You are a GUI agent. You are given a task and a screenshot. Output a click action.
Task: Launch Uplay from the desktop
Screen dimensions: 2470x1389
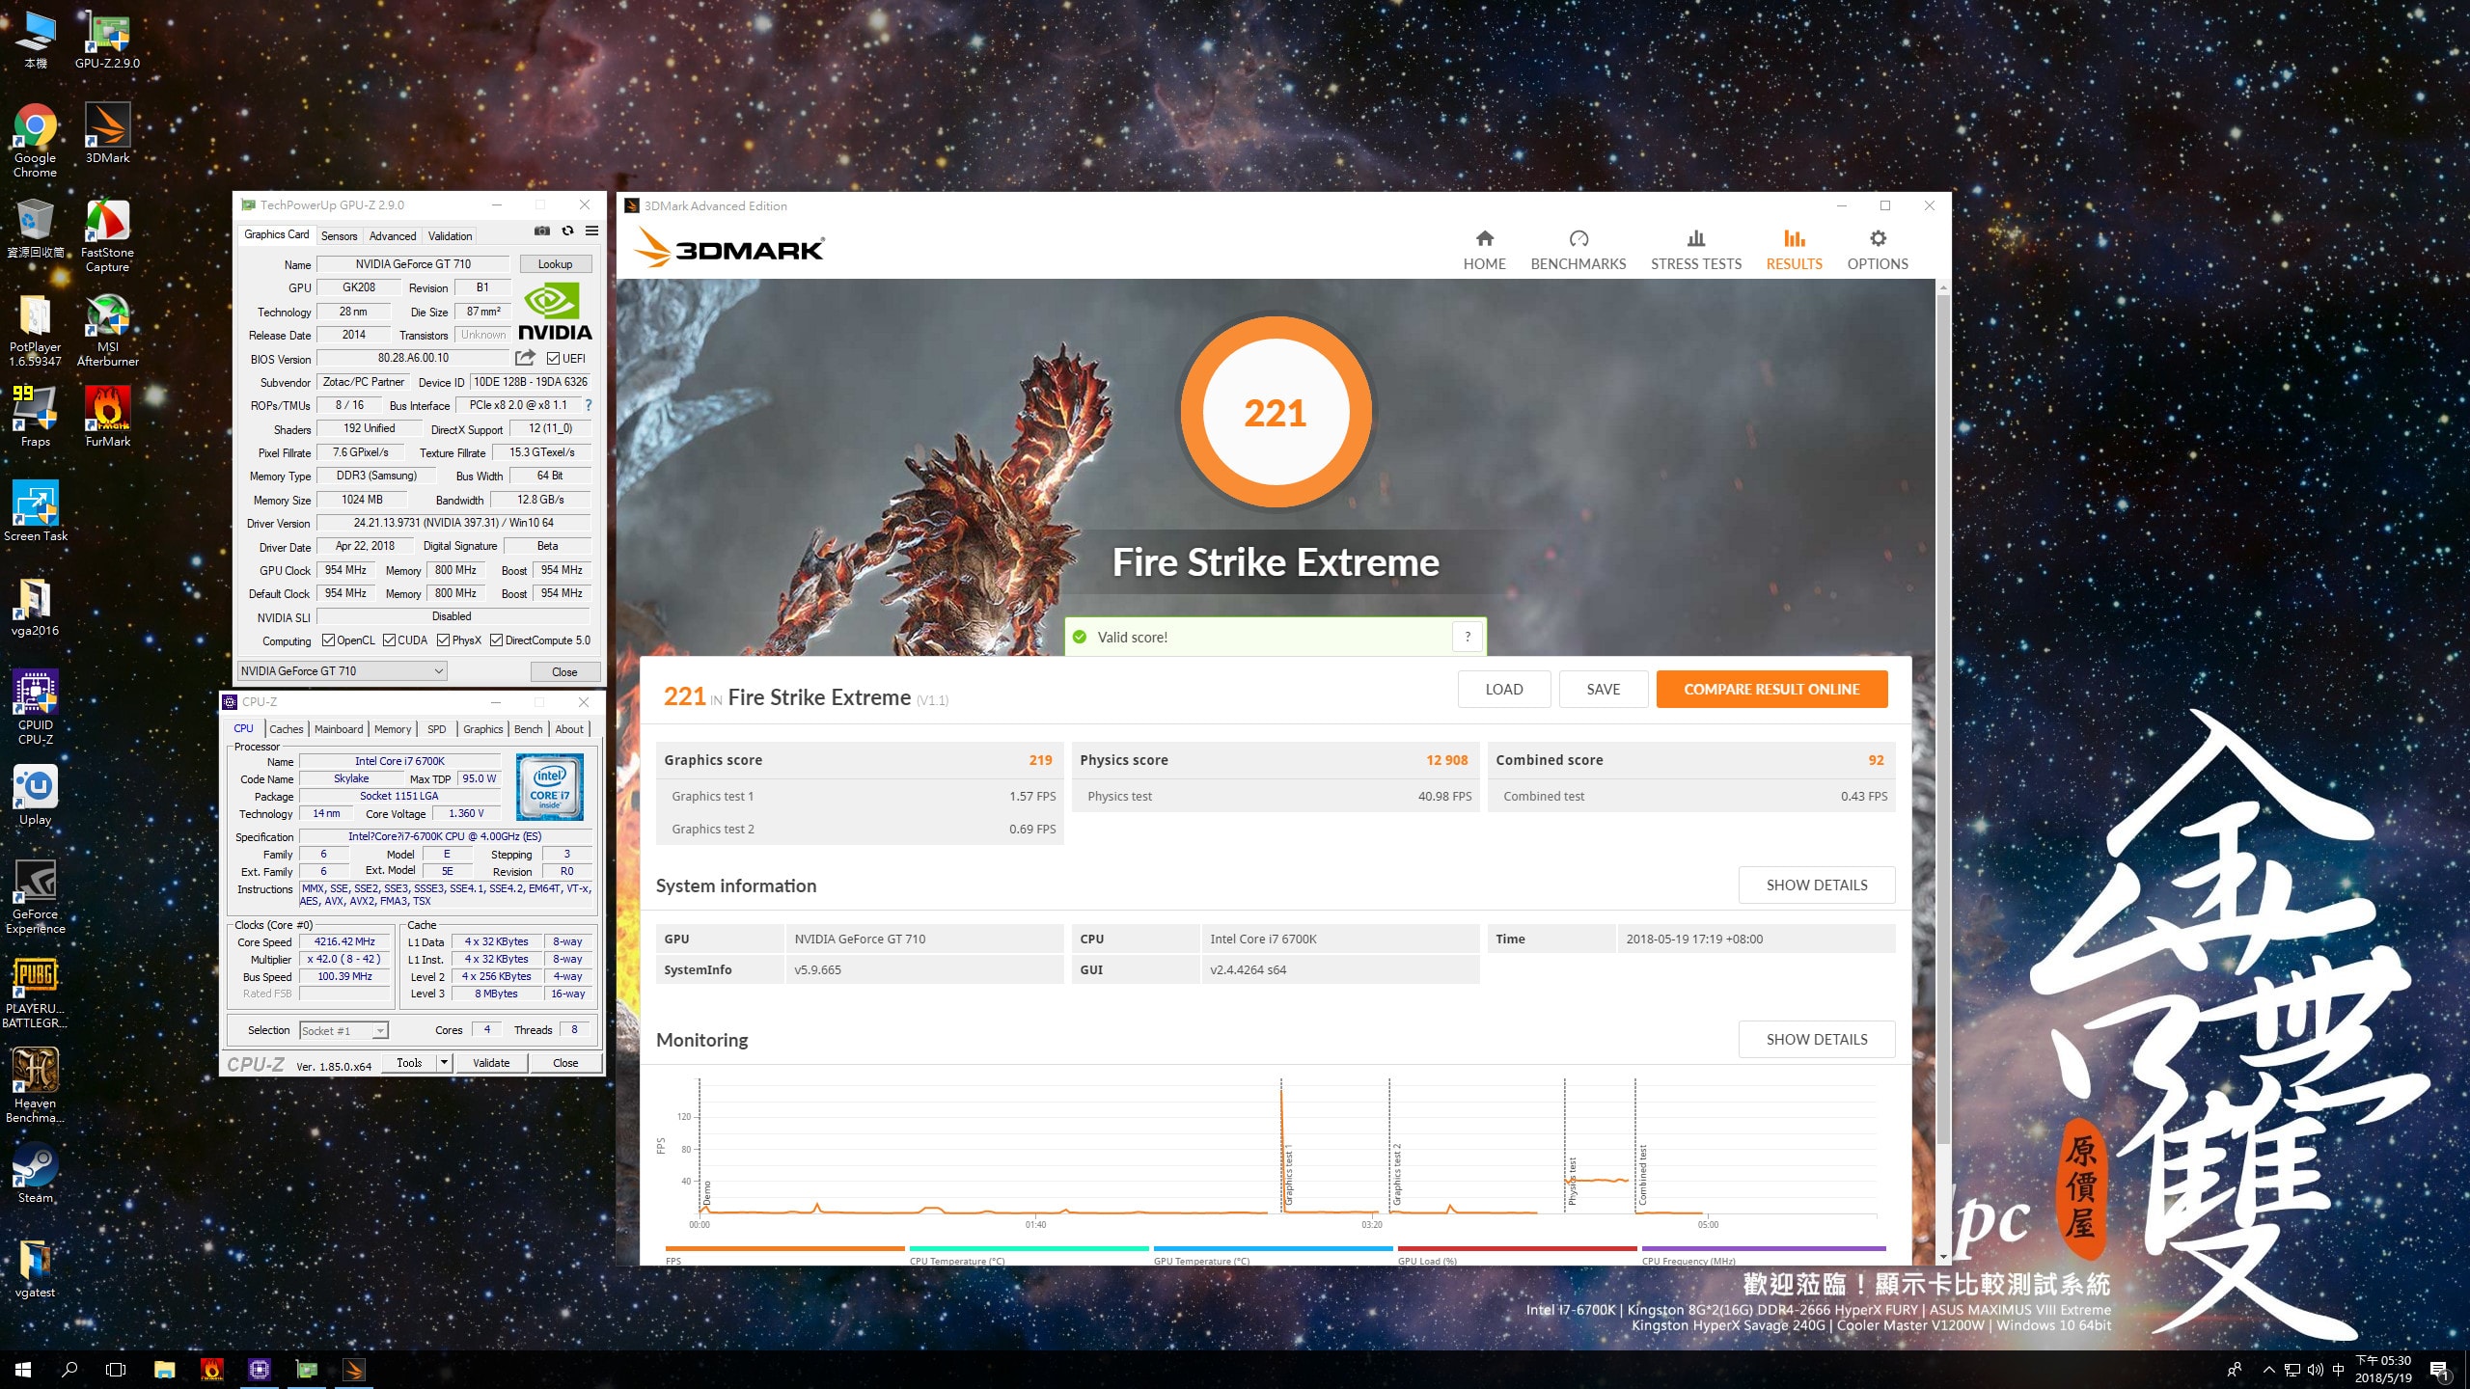(35, 796)
